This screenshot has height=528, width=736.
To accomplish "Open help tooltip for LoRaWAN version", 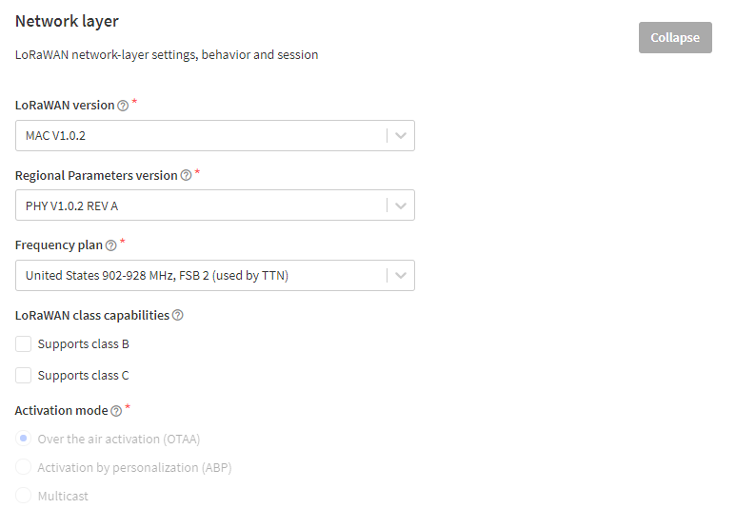I will (123, 106).
